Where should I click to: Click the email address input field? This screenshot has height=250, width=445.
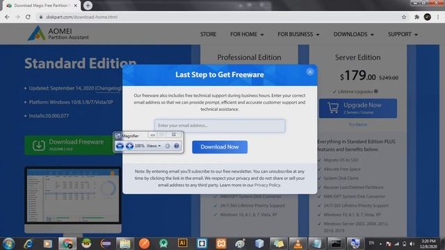point(220,126)
